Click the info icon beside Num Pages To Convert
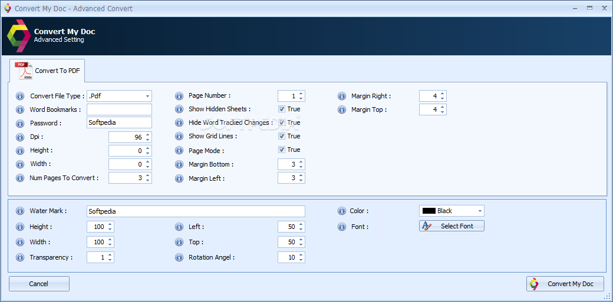613x302 pixels. click(20, 178)
